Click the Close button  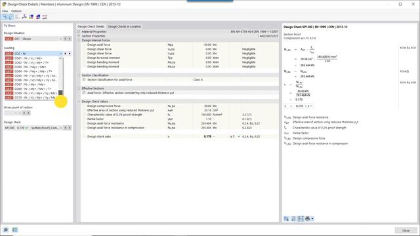tap(406, 230)
